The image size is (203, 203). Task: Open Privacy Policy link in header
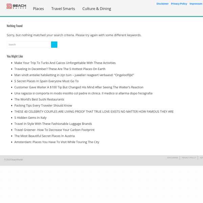click(x=179, y=4)
